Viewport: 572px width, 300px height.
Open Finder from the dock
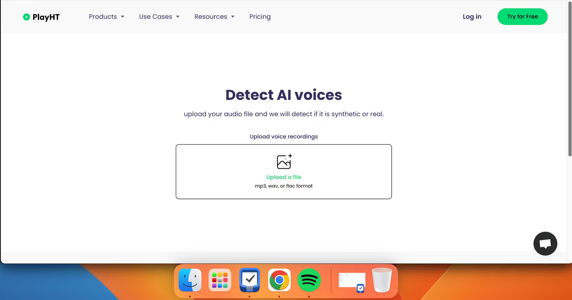tap(190, 281)
